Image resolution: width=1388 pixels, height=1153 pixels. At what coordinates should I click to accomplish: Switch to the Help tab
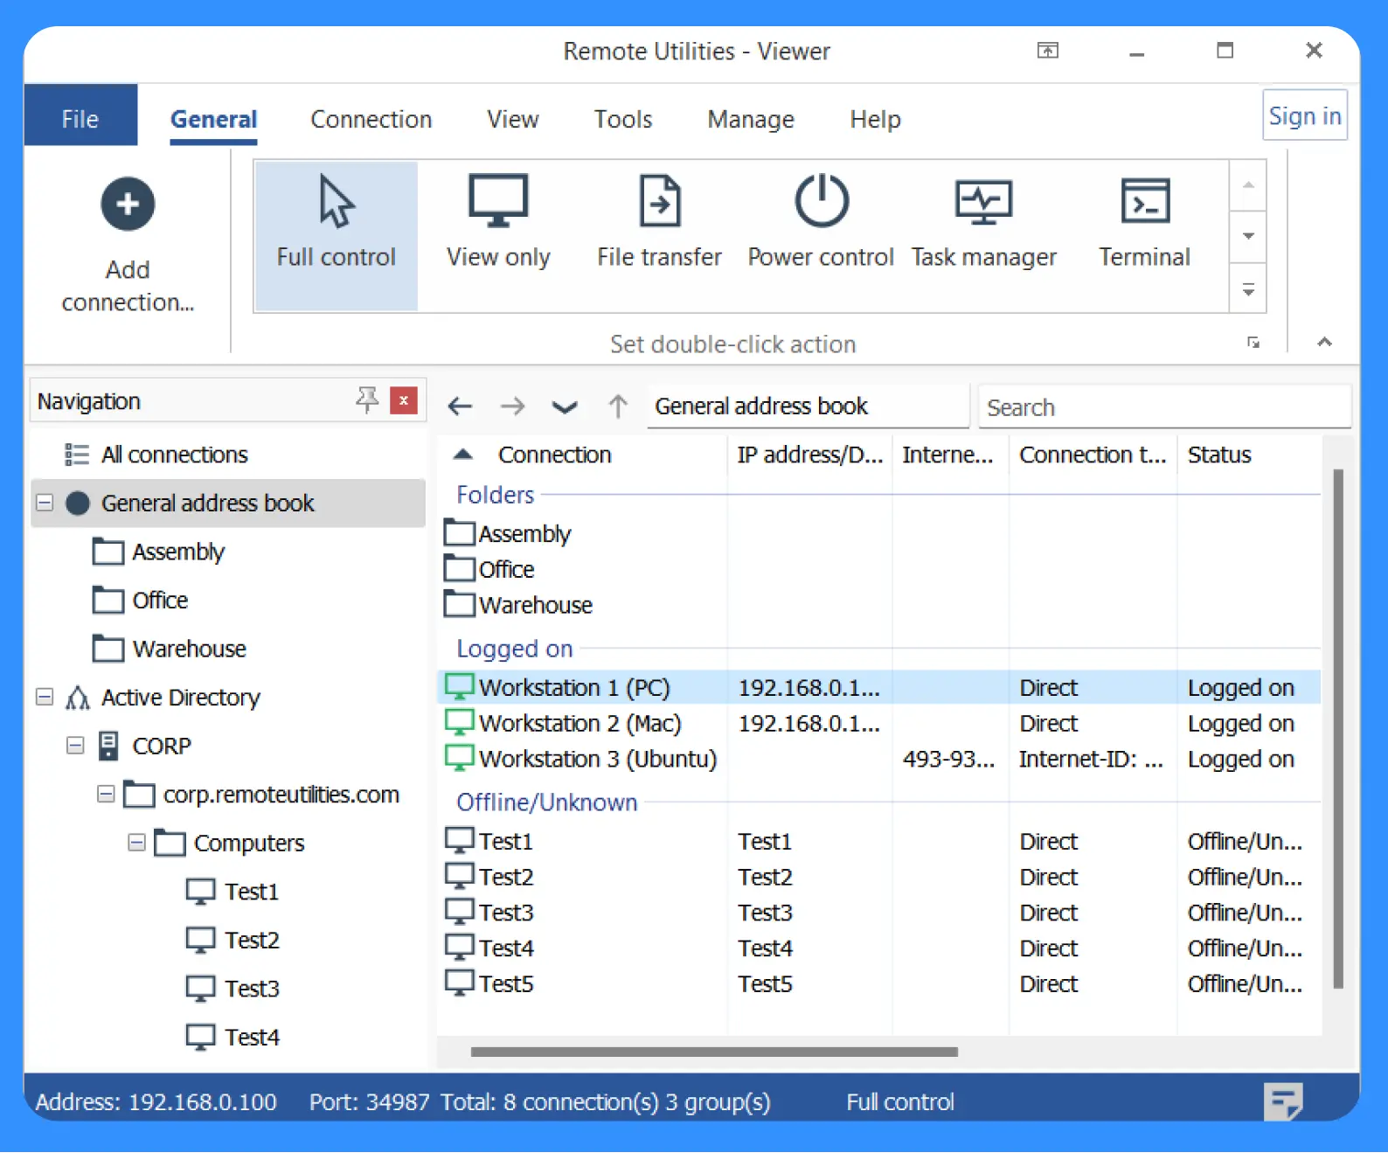coord(875,119)
